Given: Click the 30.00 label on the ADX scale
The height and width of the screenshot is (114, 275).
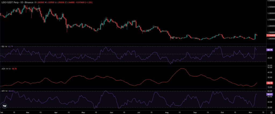Looking at the screenshot, I should point(270,77).
